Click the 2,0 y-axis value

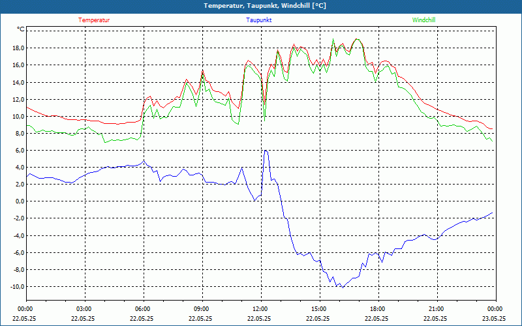coord(20,185)
